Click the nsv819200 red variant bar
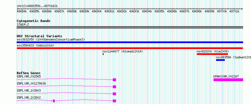251x104 pixels. (212, 54)
